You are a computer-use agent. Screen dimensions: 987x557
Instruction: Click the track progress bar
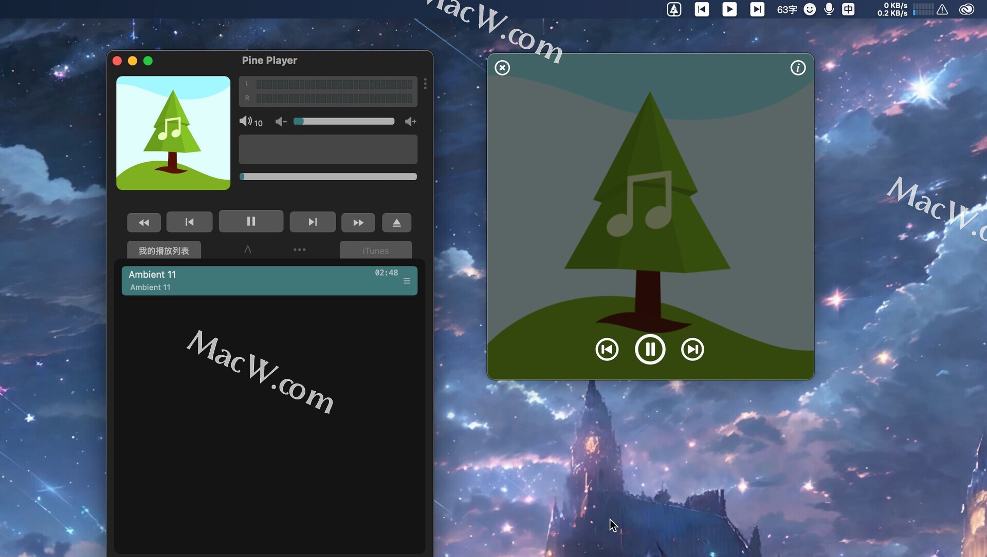(x=328, y=177)
